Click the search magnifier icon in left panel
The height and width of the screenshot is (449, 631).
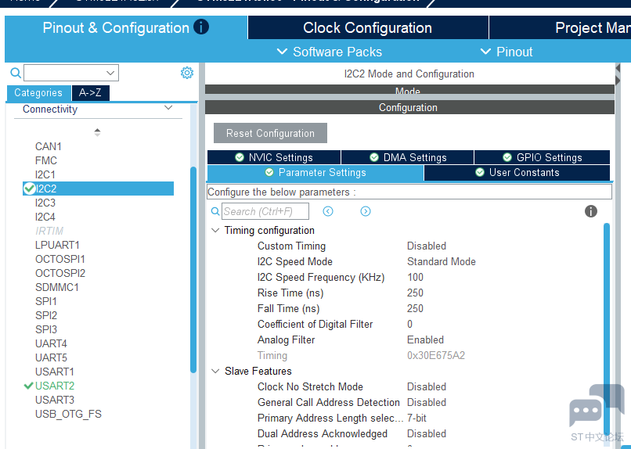pos(16,73)
